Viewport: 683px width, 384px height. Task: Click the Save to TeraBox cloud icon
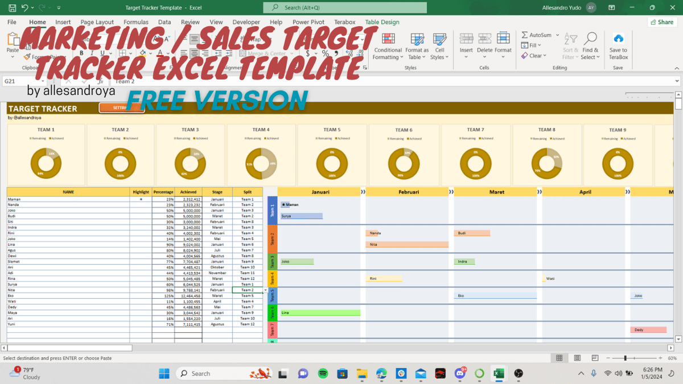pos(618,39)
